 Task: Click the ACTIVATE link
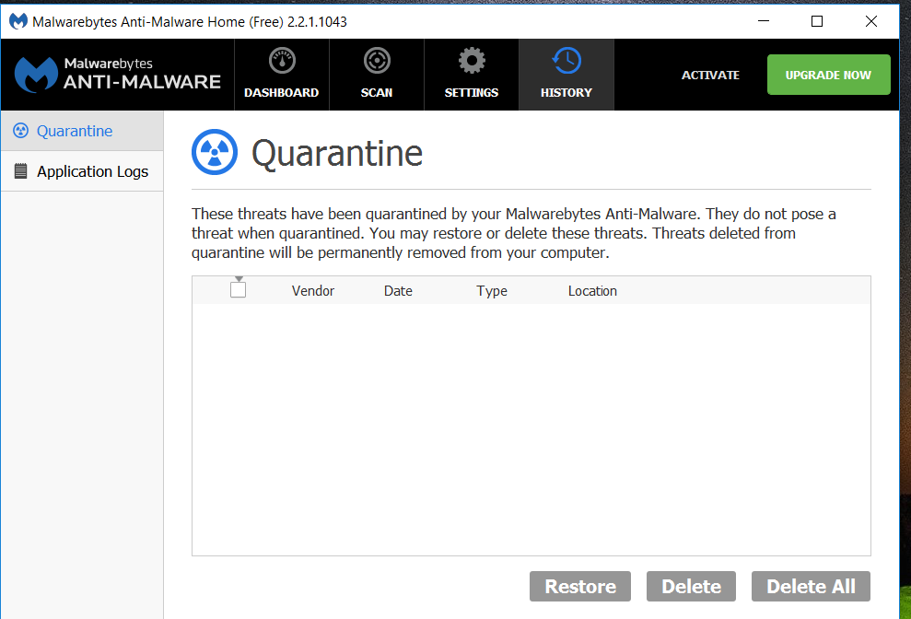(710, 75)
